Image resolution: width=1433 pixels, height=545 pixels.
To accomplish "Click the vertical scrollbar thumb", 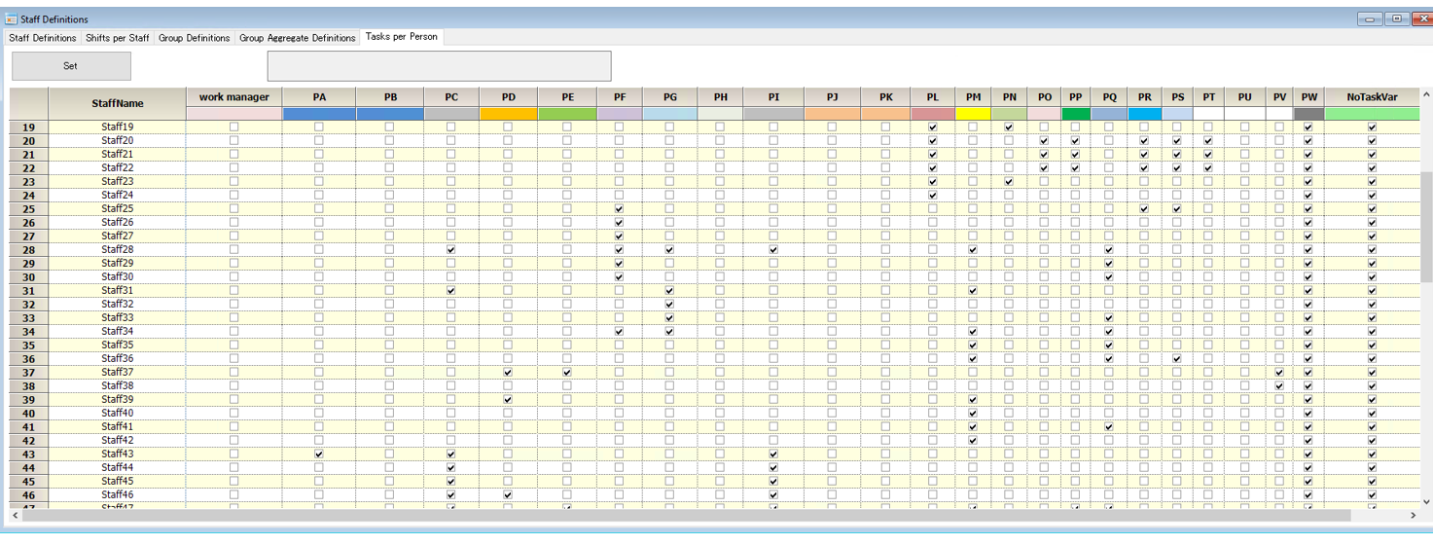I will [1425, 224].
